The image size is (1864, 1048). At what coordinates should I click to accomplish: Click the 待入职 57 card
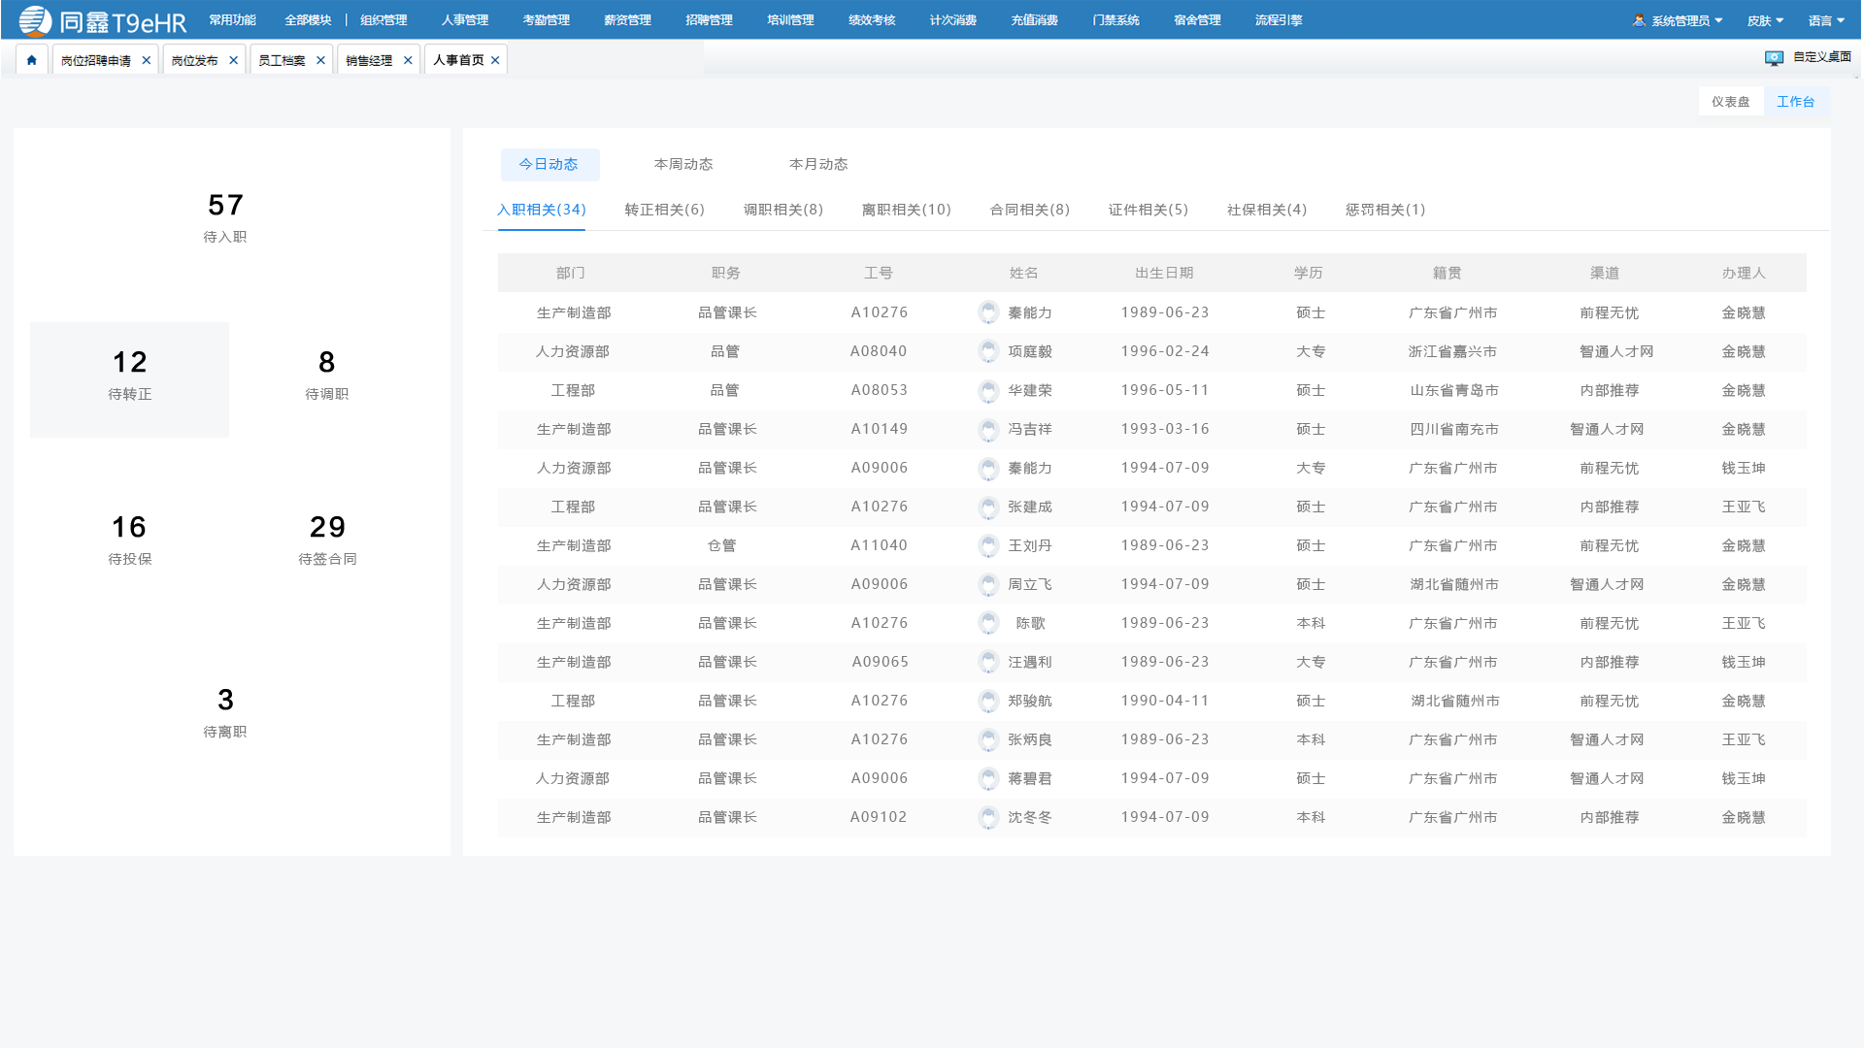click(x=225, y=217)
